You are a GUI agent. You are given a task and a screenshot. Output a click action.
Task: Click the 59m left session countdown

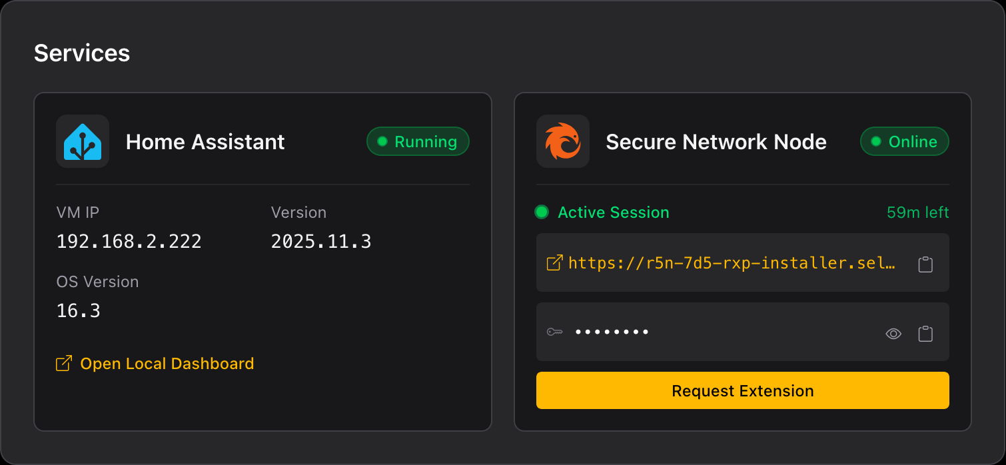pyautogui.click(x=918, y=212)
